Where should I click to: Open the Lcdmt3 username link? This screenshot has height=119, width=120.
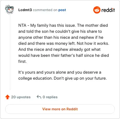pos(25,10)
